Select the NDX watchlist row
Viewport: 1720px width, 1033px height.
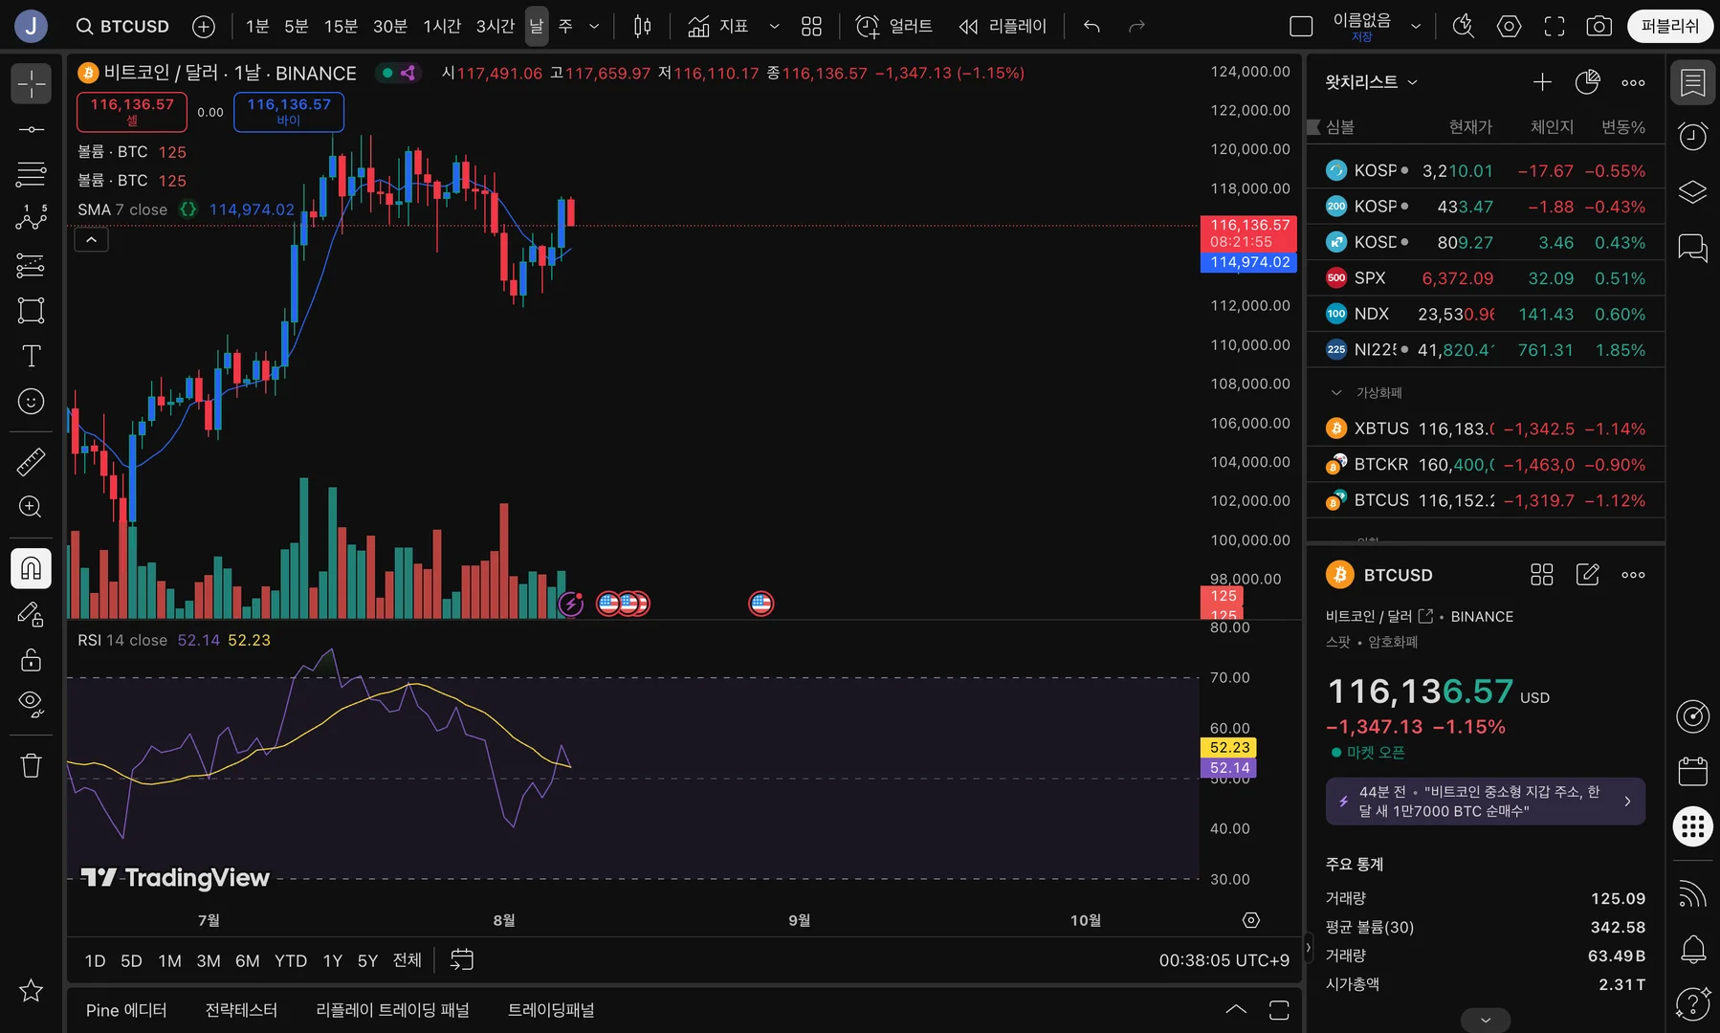(x=1486, y=314)
